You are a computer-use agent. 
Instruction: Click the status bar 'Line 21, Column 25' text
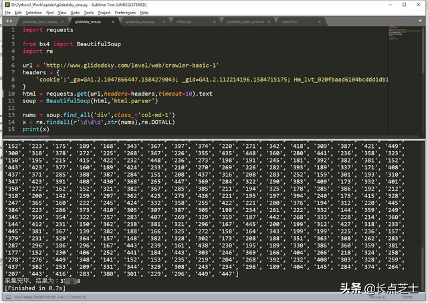tap(70, 297)
